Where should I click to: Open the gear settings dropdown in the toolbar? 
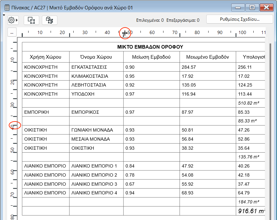point(13,20)
